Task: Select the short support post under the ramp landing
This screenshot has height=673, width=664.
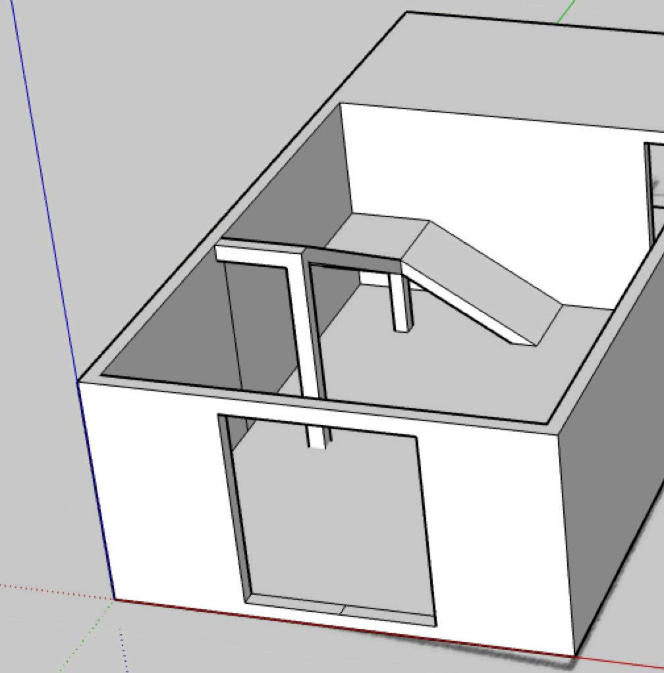Action: click(401, 302)
